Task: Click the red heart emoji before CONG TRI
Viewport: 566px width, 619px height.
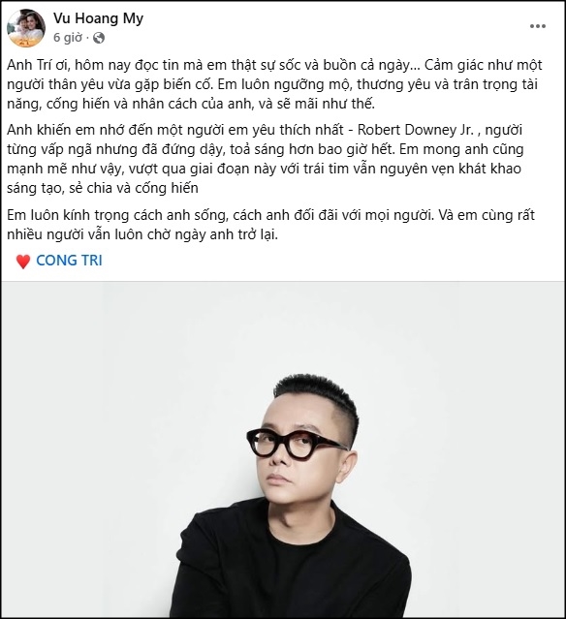Action: [x=23, y=262]
